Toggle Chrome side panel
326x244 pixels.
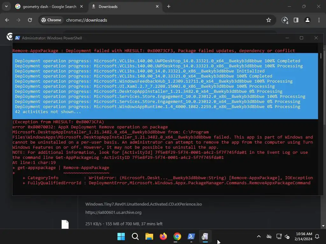296,20
